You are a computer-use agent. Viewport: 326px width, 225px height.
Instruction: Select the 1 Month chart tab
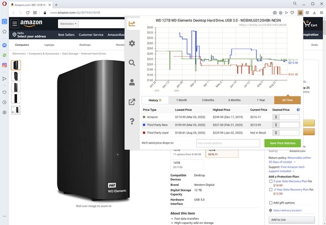point(181,100)
